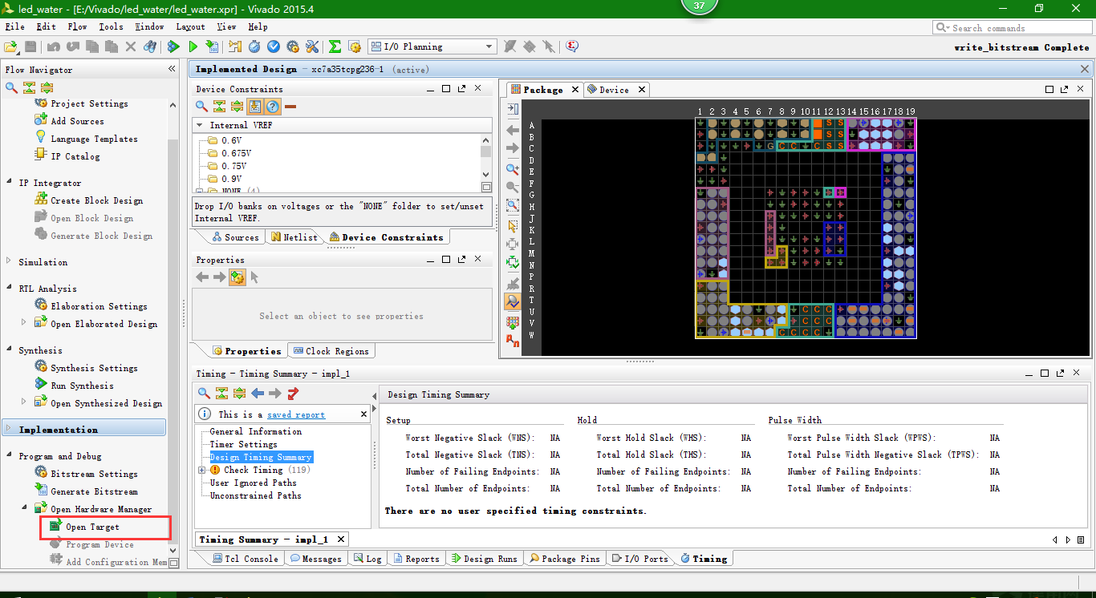Select General Information in timing tree
Image resolution: width=1096 pixels, height=598 pixels.
tap(256, 431)
